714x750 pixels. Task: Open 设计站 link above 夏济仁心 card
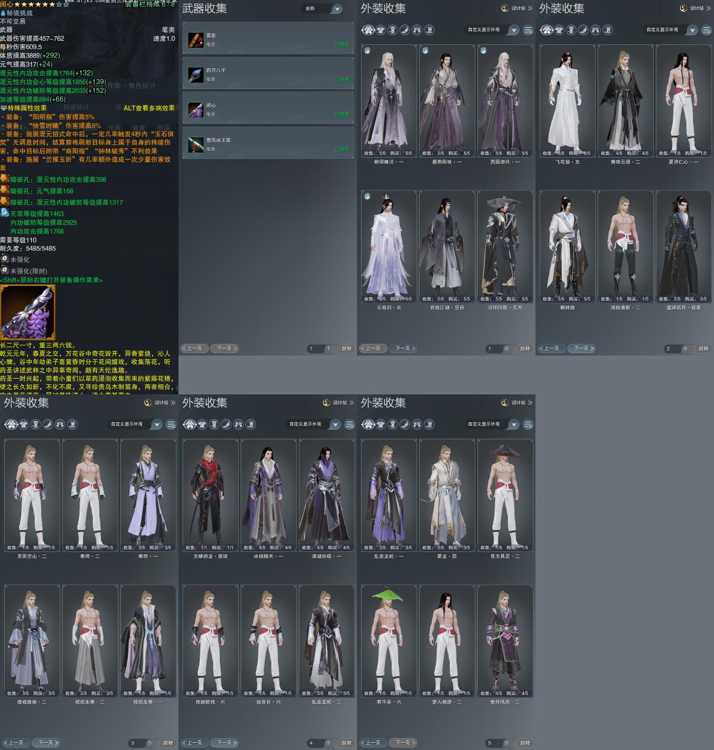coord(695,8)
